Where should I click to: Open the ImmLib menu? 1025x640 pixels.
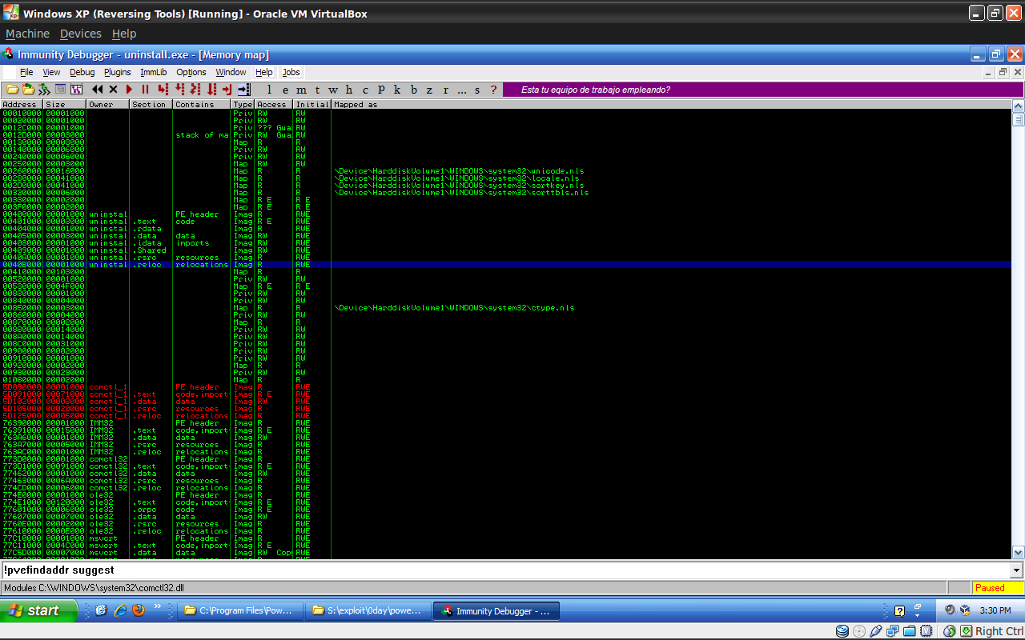pos(154,72)
